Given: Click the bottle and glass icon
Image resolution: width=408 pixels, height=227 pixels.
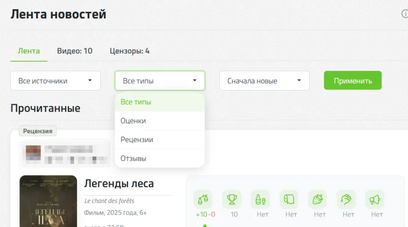Looking at the screenshot, I should (260, 200).
